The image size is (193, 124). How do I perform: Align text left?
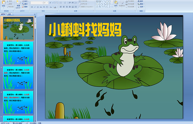61,7
